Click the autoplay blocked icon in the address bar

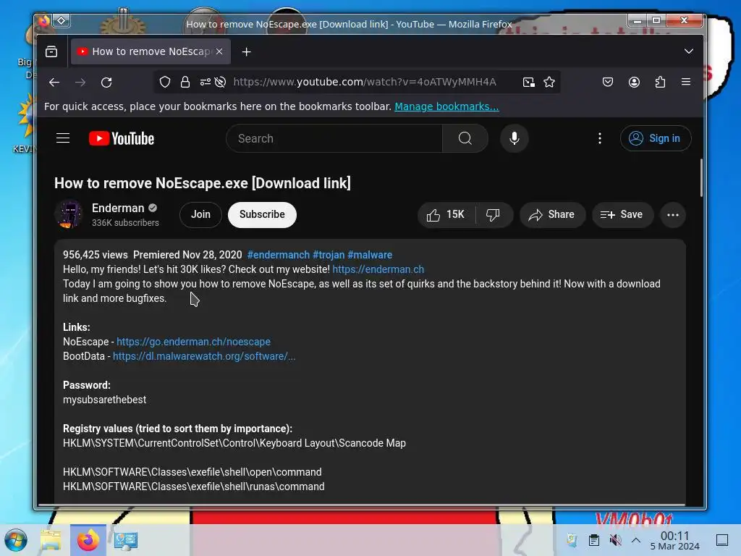pos(220,83)
